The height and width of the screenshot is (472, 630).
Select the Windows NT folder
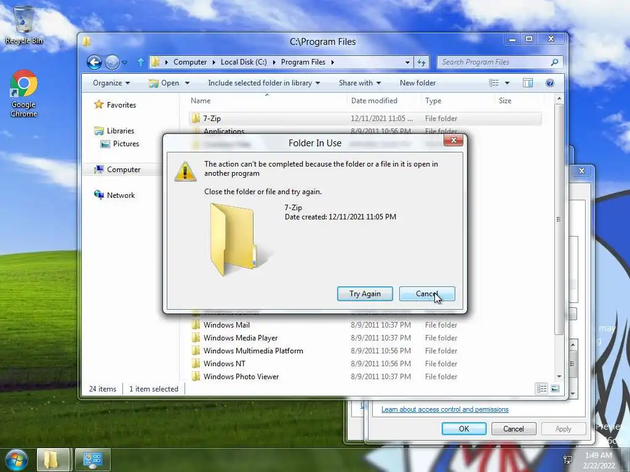(365, 364)
